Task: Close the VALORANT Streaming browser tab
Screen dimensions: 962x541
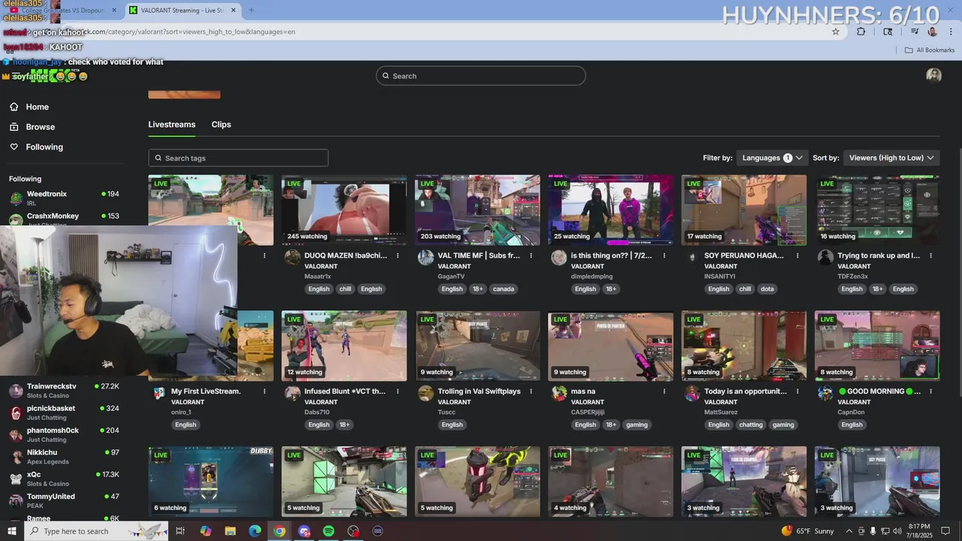Action: 233,11
